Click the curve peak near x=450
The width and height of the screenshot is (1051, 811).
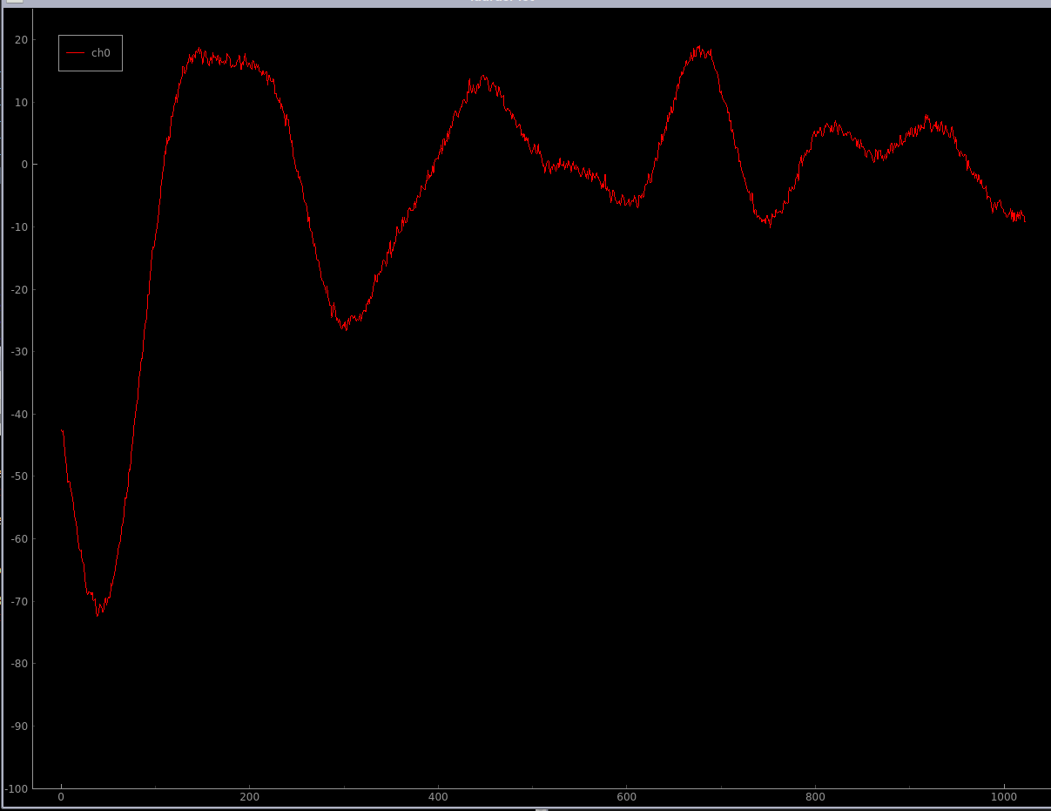click(483, 77)
